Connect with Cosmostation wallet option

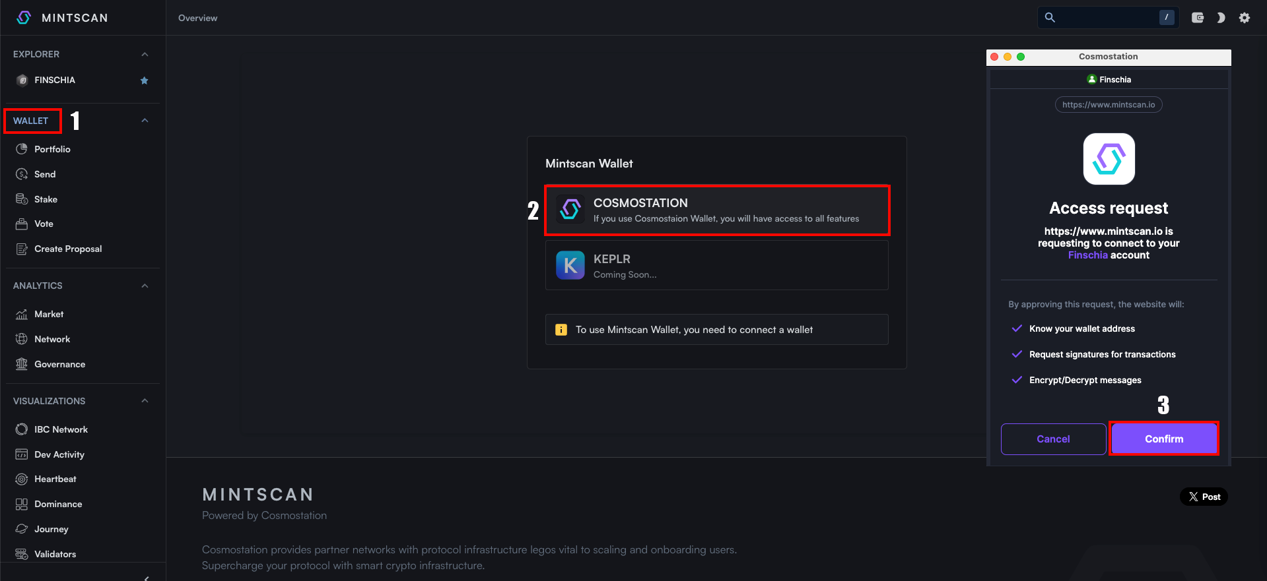pyautogui.click(x=717, y=210)
